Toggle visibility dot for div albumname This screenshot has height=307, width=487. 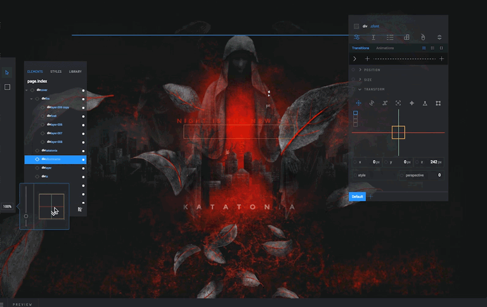(83, 160)
